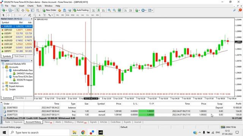Open the Exposure tab in Terminal
Screen dimensions: 243x136
pyautogui.click(x=18, y=122)
